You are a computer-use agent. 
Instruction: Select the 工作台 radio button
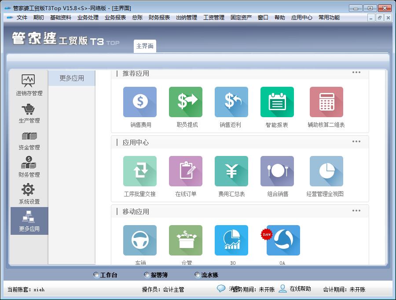(96, 275)
